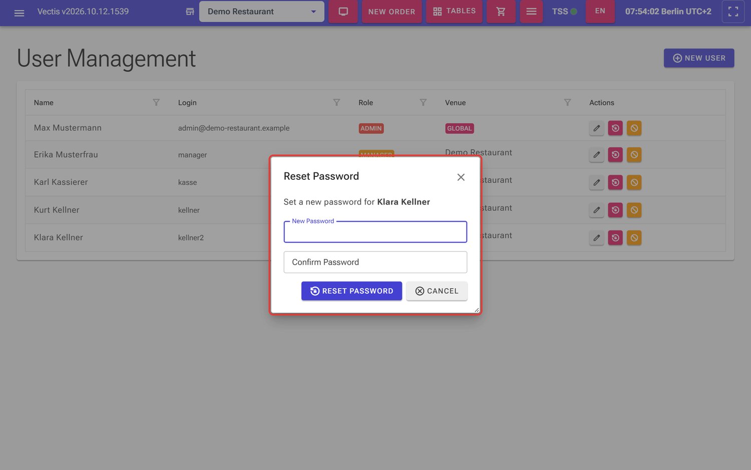The image size is (751, 470).
Task: Enter fullscreen mode
Action: [733, 12]
